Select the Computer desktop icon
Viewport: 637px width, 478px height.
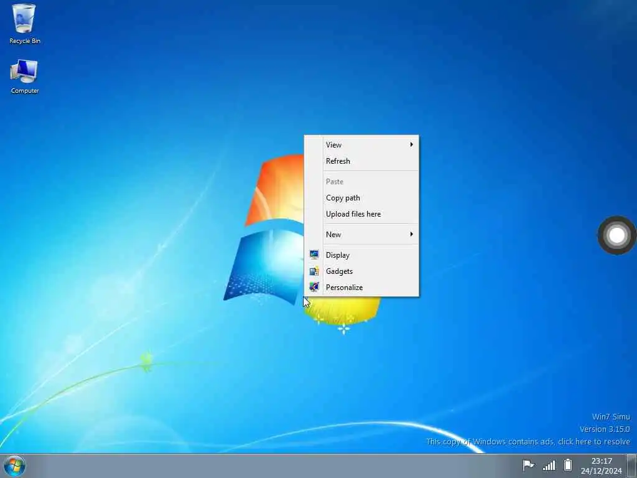[24, 77]
